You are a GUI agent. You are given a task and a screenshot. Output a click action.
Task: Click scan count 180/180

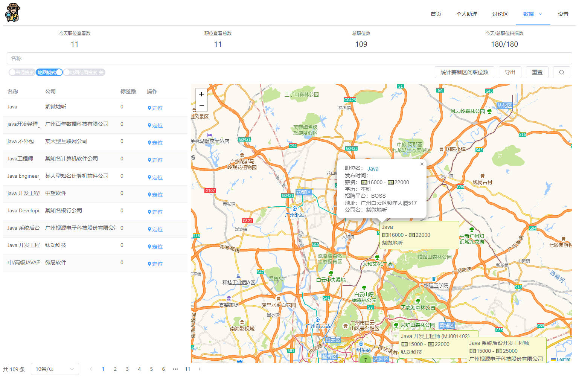tap(504, 44)
